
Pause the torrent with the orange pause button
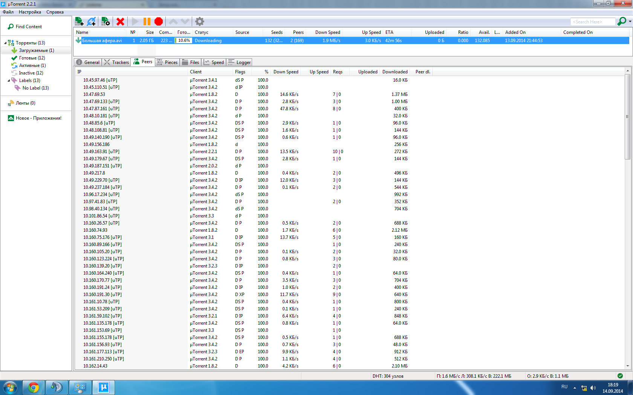point(147,21)
